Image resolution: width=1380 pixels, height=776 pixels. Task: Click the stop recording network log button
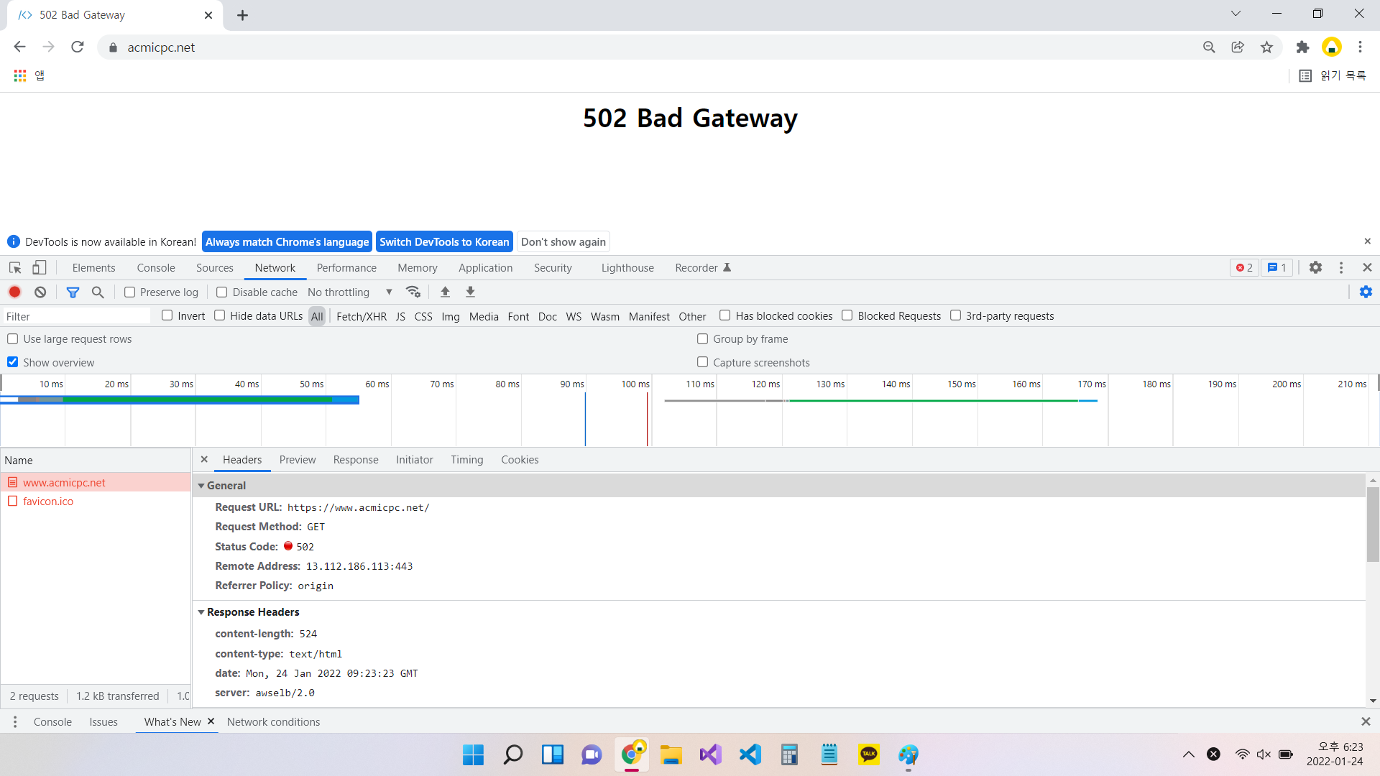click(14, 292)
